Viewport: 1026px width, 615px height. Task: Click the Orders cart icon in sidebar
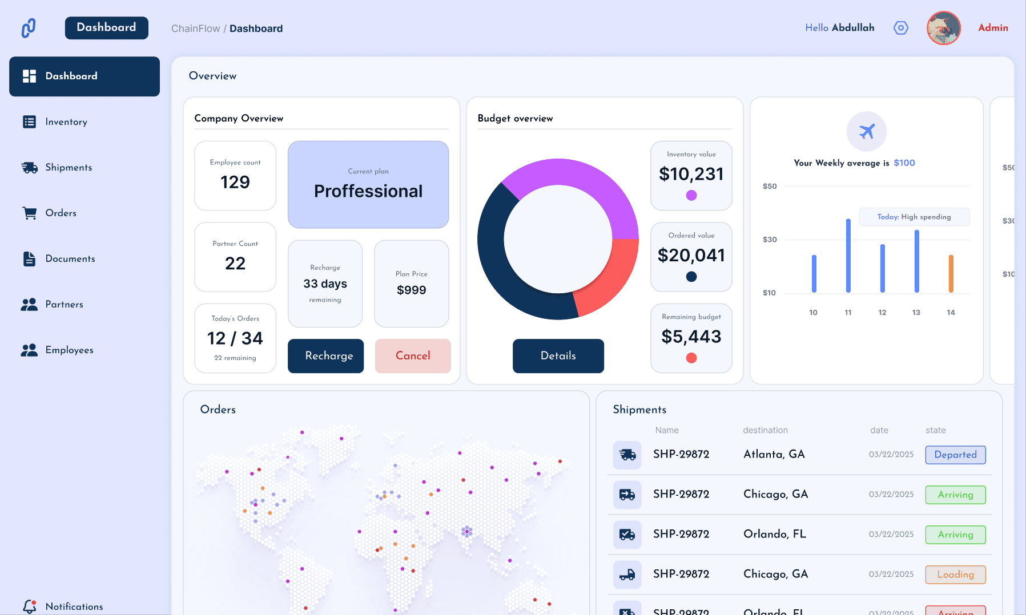click(x=29, y=213)
